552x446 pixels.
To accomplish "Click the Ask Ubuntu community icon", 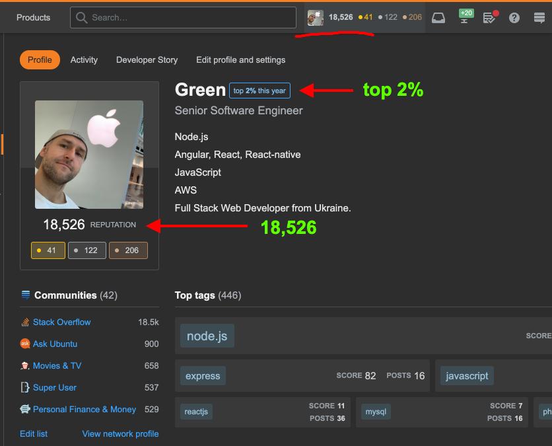I will coord(25,344).
